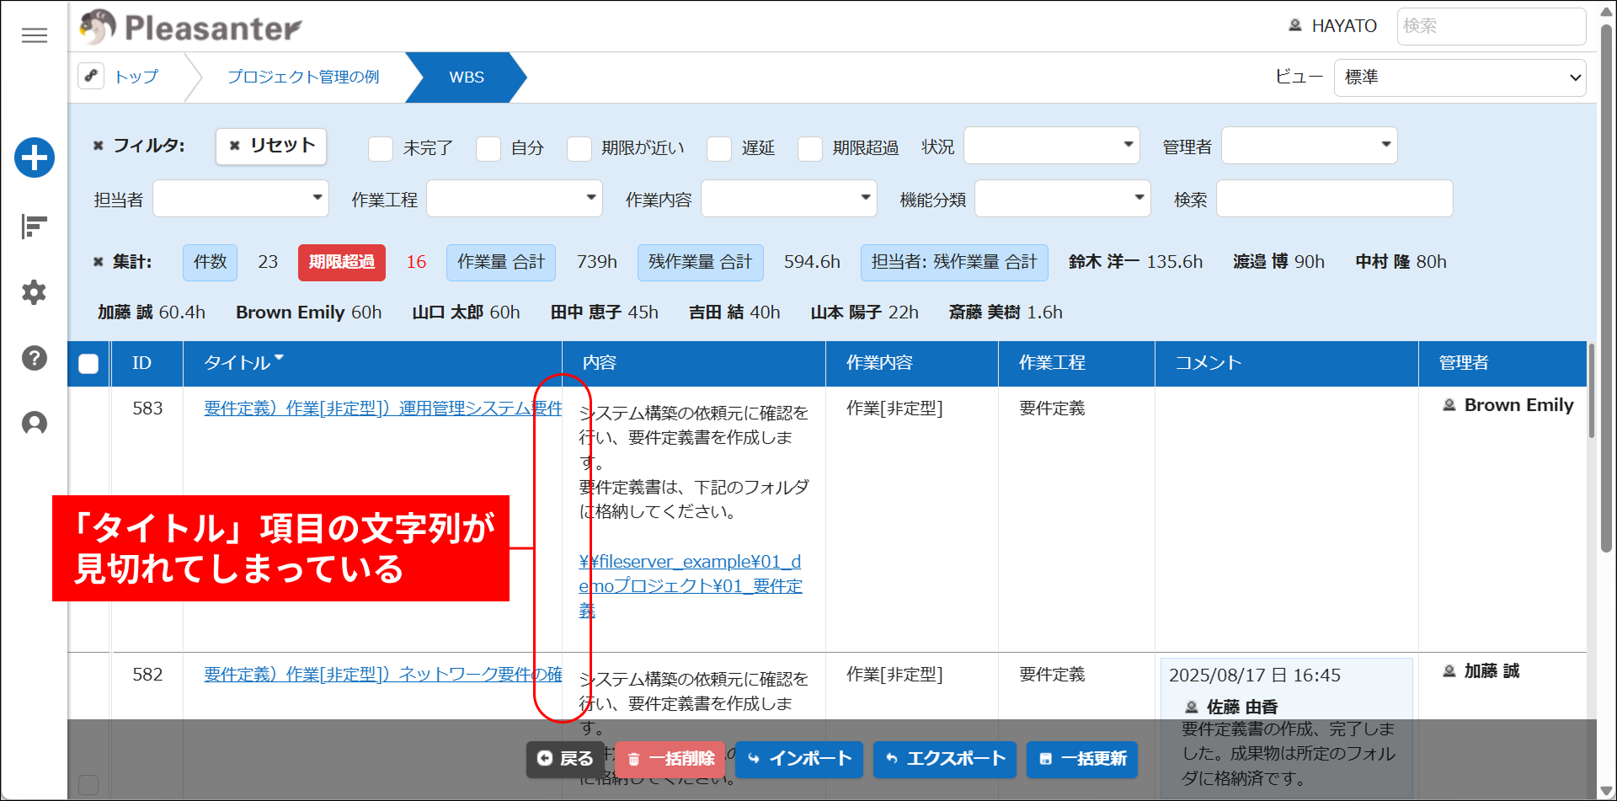
Task: Check the select-all checkbox in table header
Action: tap(88, 363)
